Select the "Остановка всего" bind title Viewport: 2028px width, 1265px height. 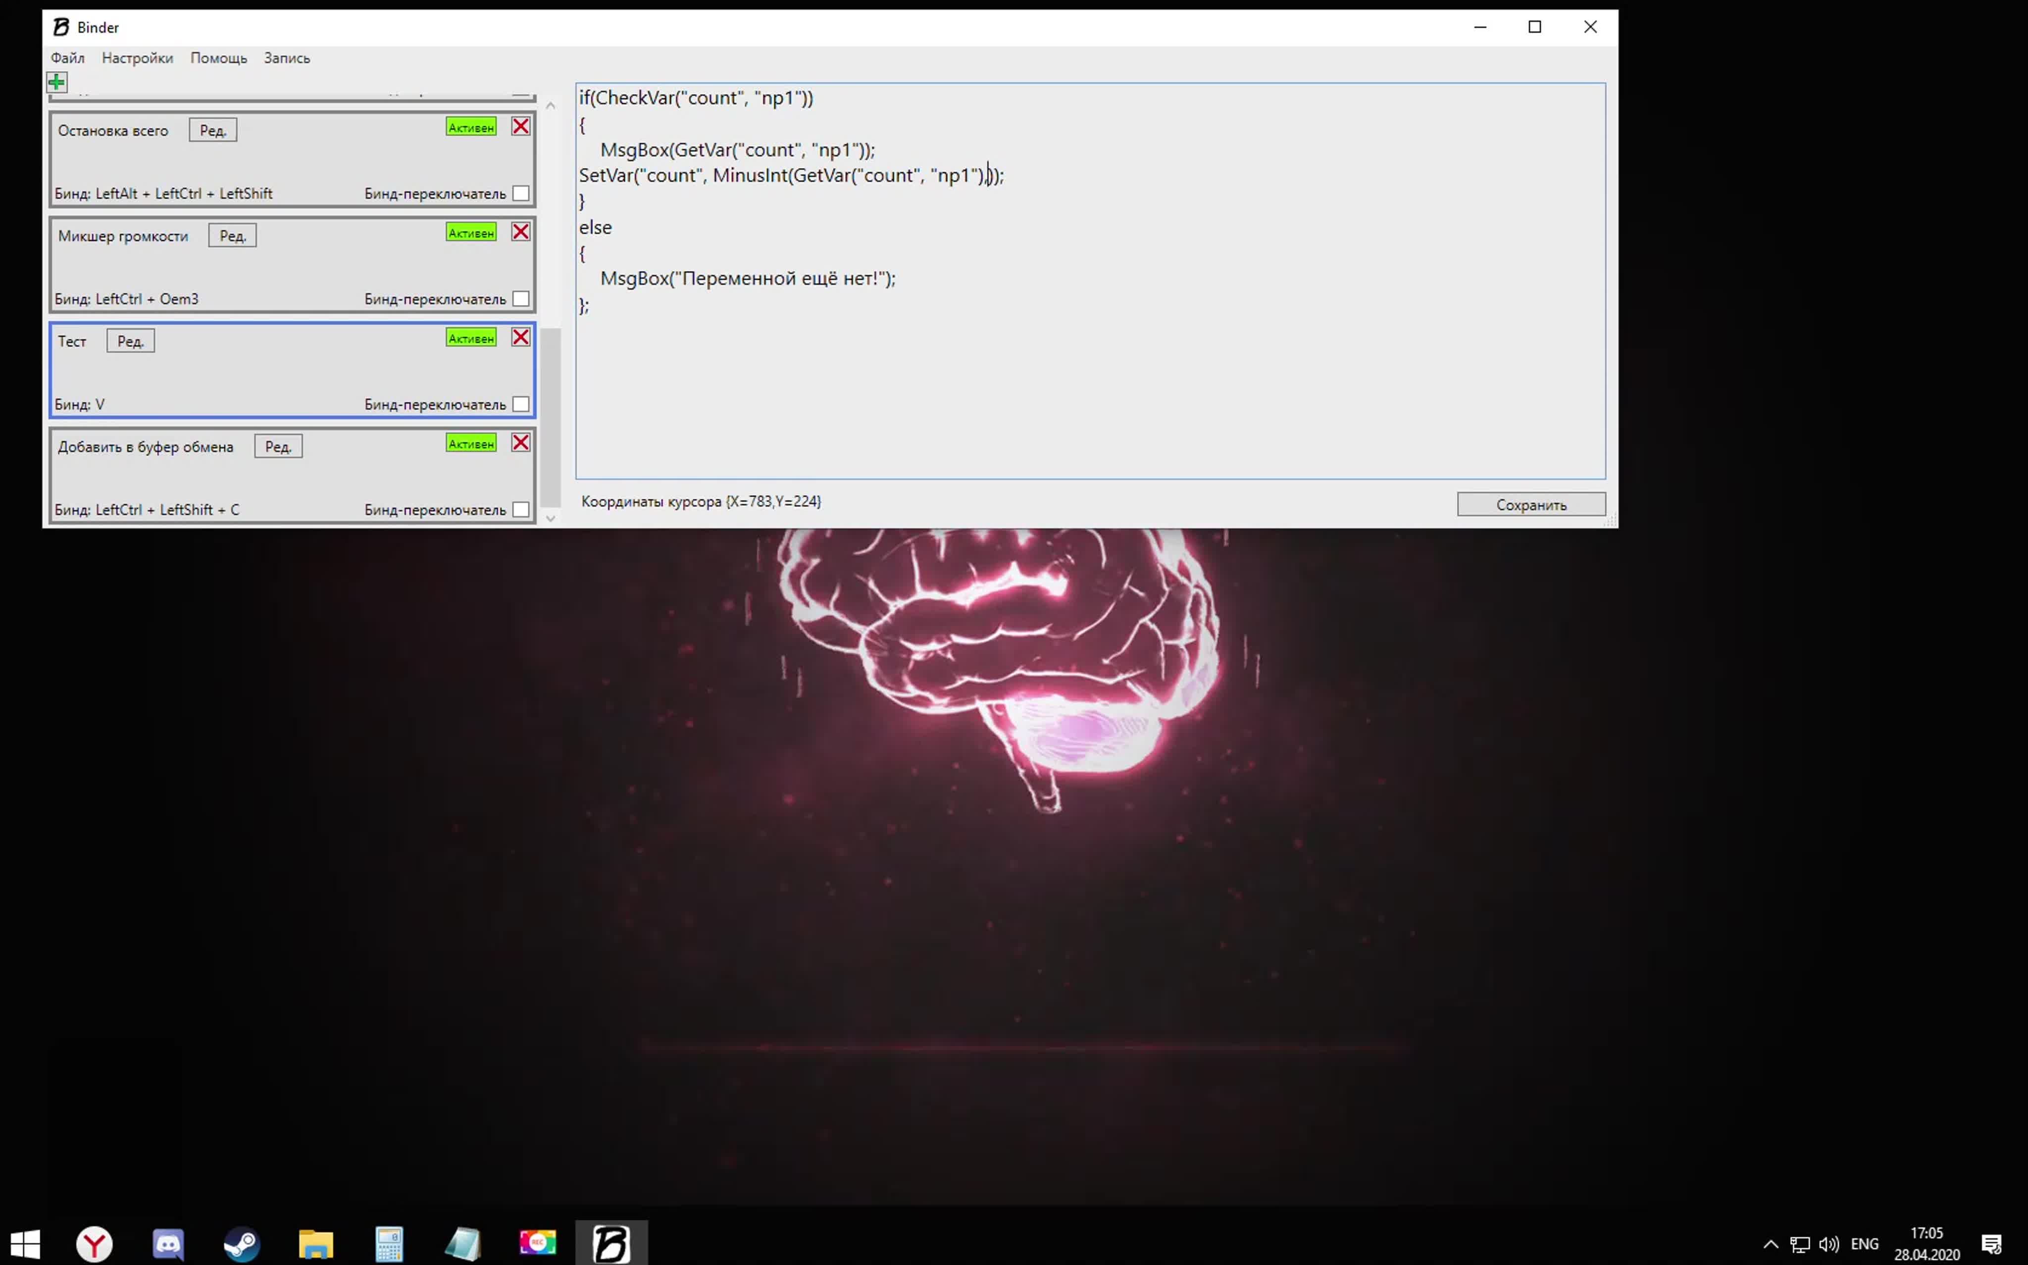coord(113,131)
